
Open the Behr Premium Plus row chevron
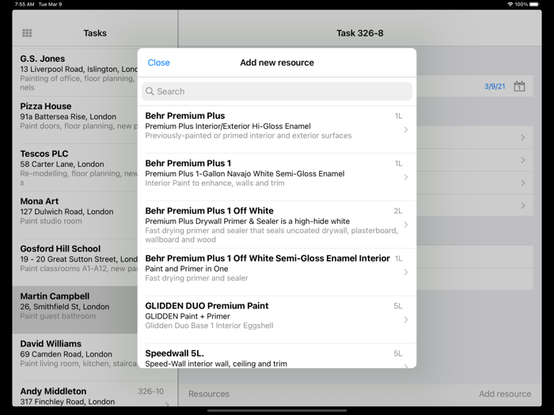click(x=406, y=130)
